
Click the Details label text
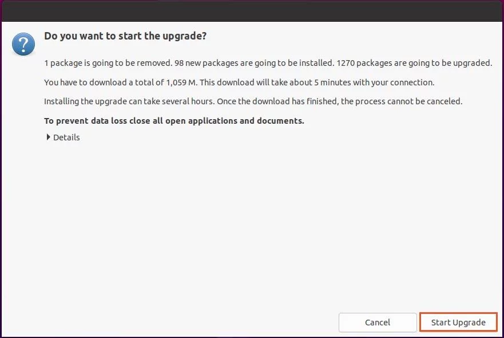(66, 137)
